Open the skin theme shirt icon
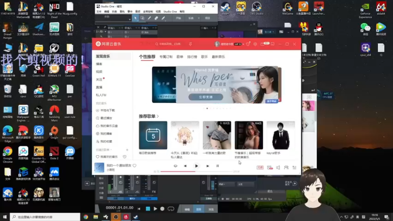Image resolution: width=393 pixels, height=221 pixels. point(248,44)
